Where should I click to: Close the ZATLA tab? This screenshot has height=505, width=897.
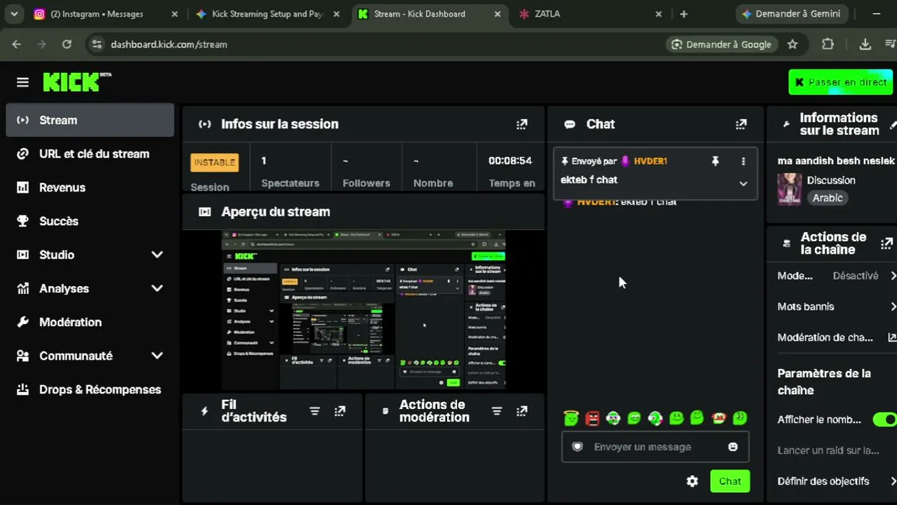click(x=658, y=14)
